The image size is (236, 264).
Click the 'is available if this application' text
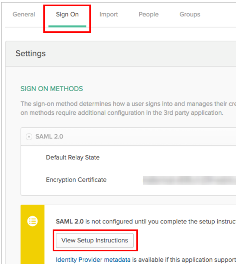[x=183, y=260]
